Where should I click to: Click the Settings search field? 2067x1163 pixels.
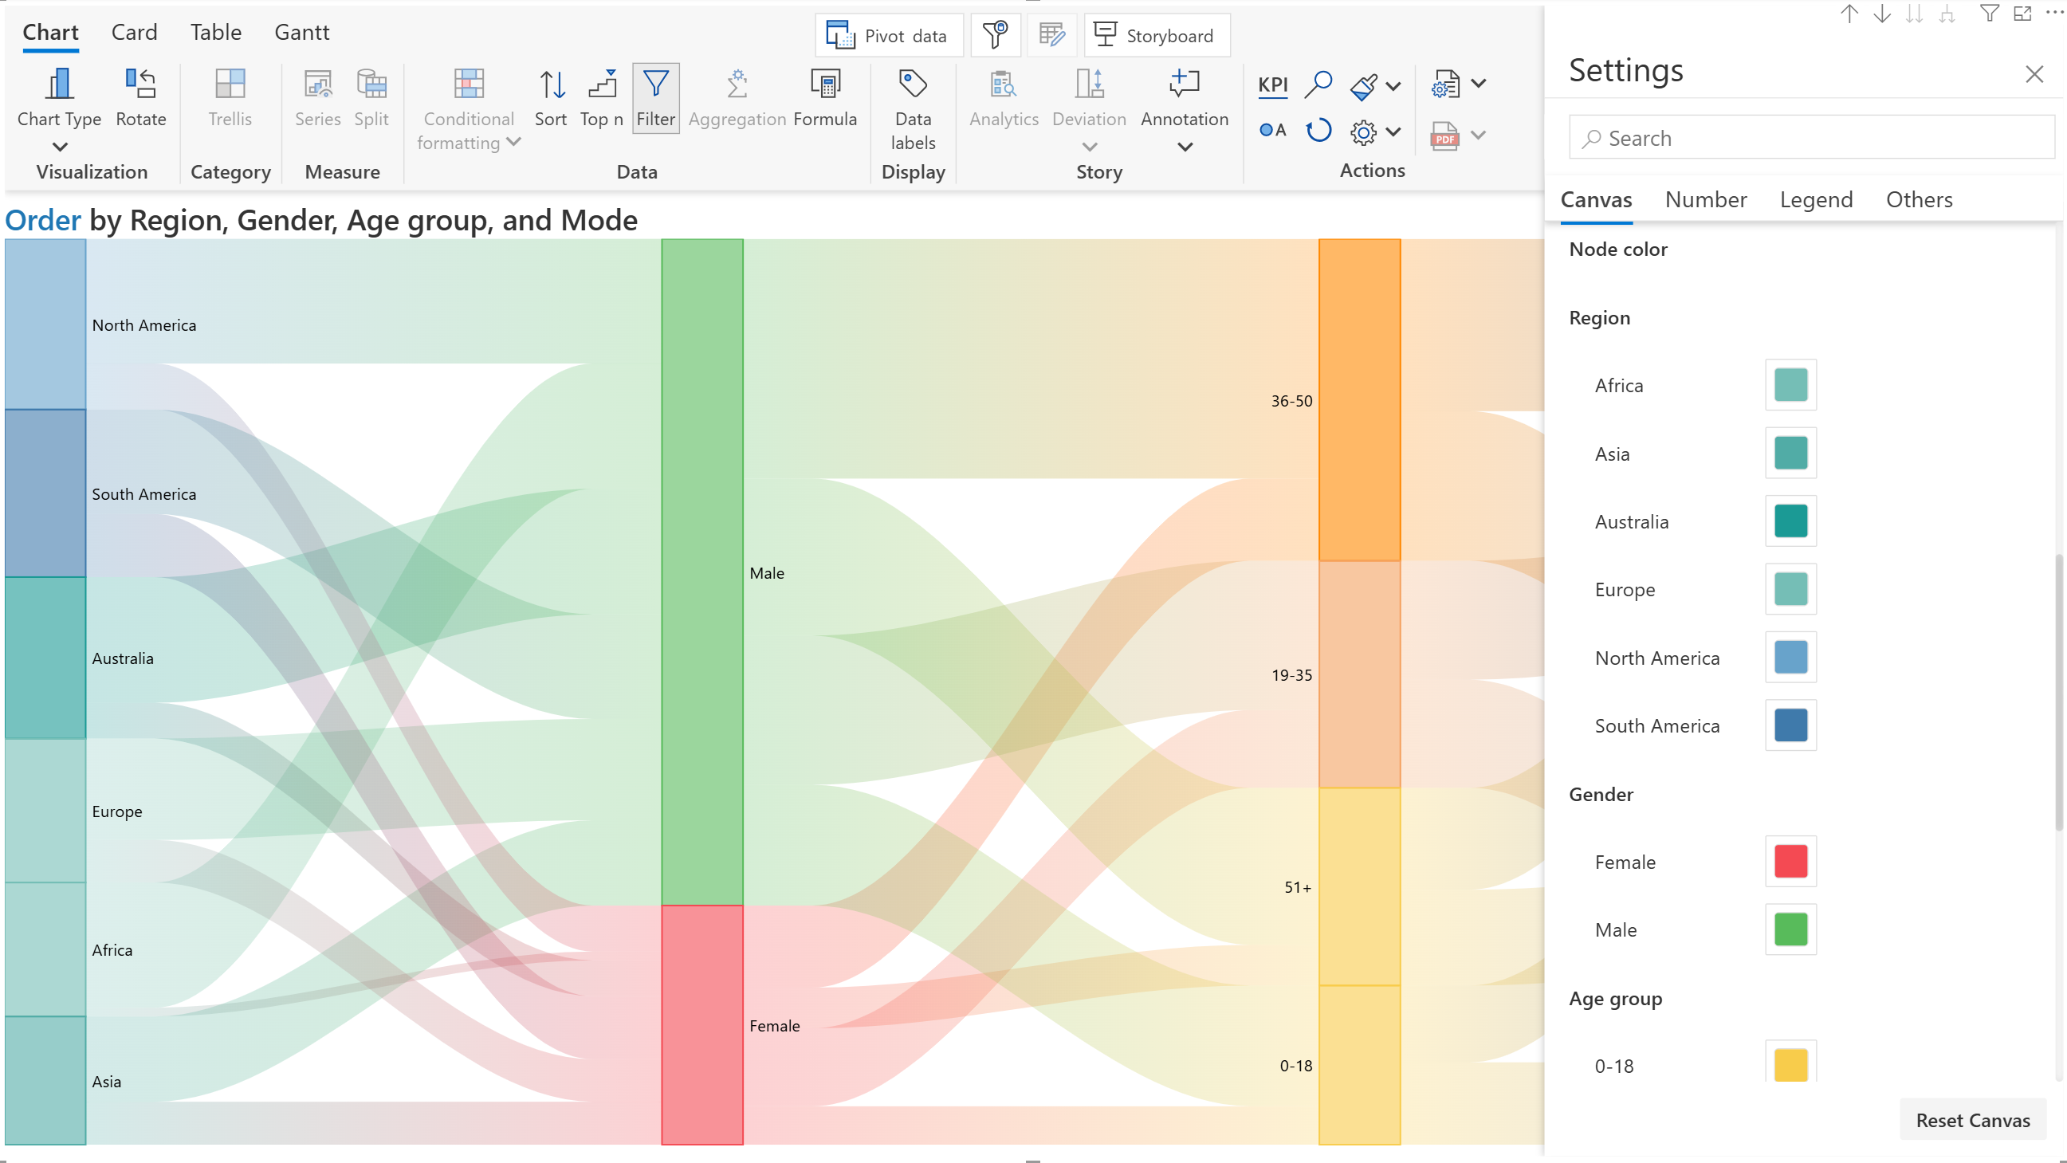coord(1811,138)
